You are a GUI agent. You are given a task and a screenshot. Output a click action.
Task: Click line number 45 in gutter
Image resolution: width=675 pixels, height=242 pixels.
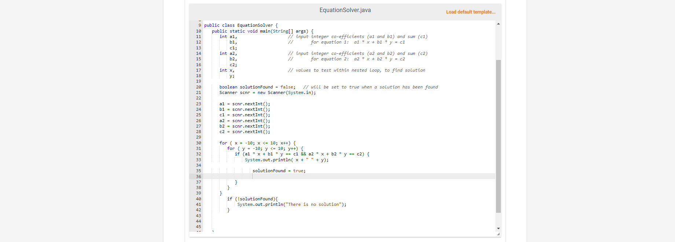pyautogui.click(x=198, y=227)
